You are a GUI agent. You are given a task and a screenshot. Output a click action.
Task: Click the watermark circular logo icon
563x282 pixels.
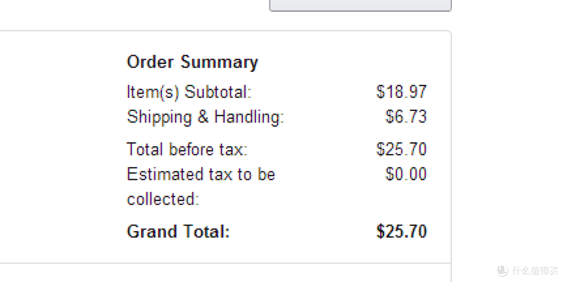(503, 271)
